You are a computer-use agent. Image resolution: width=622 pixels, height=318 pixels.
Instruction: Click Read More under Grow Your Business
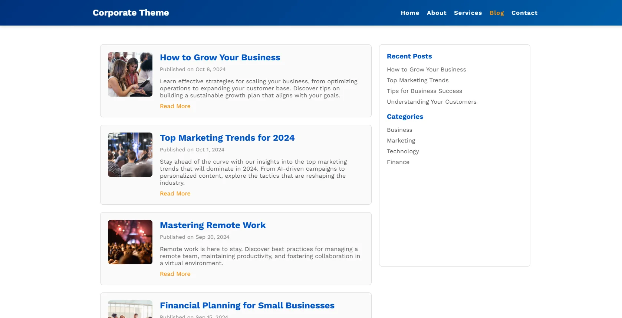tap(175, 106)
